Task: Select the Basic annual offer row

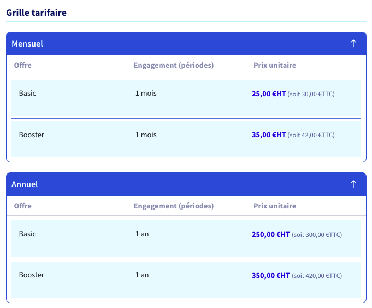Action: (x=186, y=239)
